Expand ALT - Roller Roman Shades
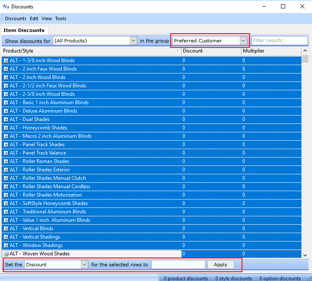The image size is (312, 281). [6, 161]
